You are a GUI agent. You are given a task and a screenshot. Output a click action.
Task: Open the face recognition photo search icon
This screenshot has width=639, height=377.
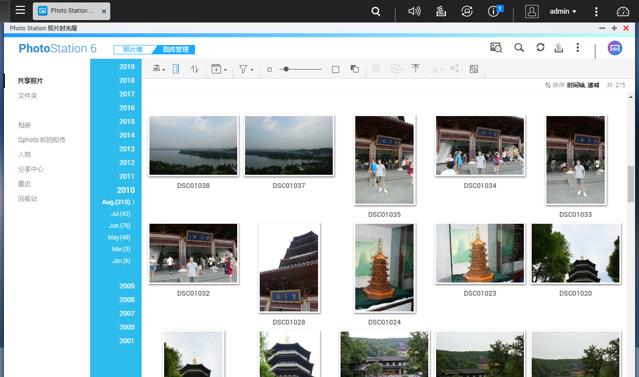click(x=496, y=47)
